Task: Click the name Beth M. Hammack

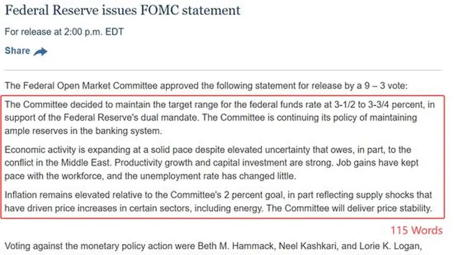Action: click(x=236, y=246)
